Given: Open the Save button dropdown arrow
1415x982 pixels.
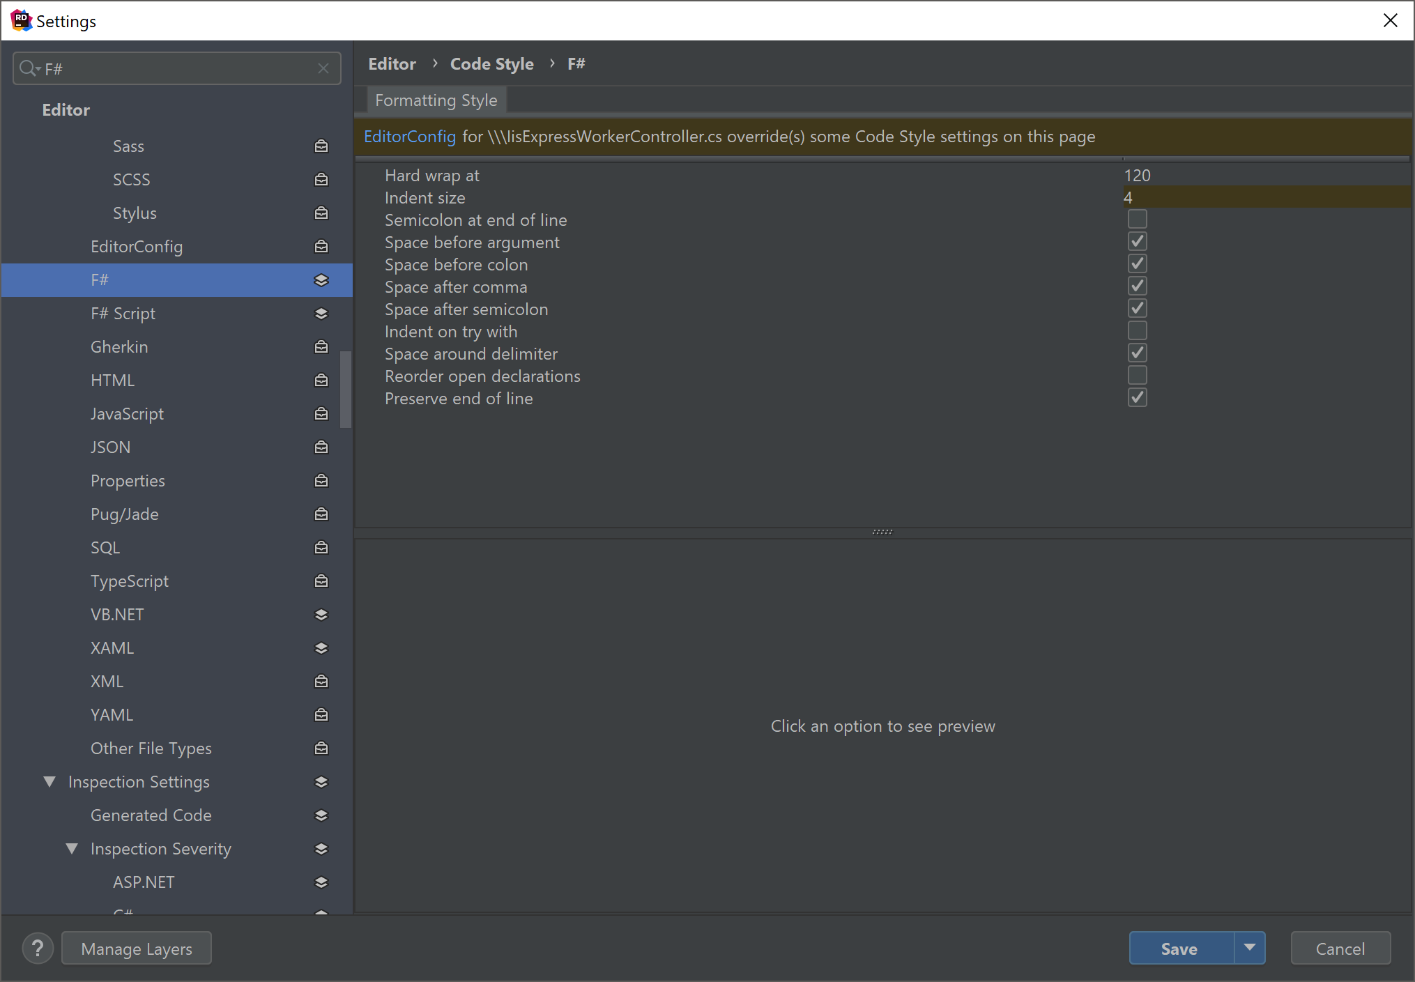Looking at the screenshot, I should [x=1249, y=948].
